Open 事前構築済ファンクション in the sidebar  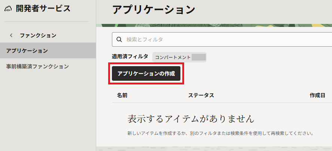[37, 66]
